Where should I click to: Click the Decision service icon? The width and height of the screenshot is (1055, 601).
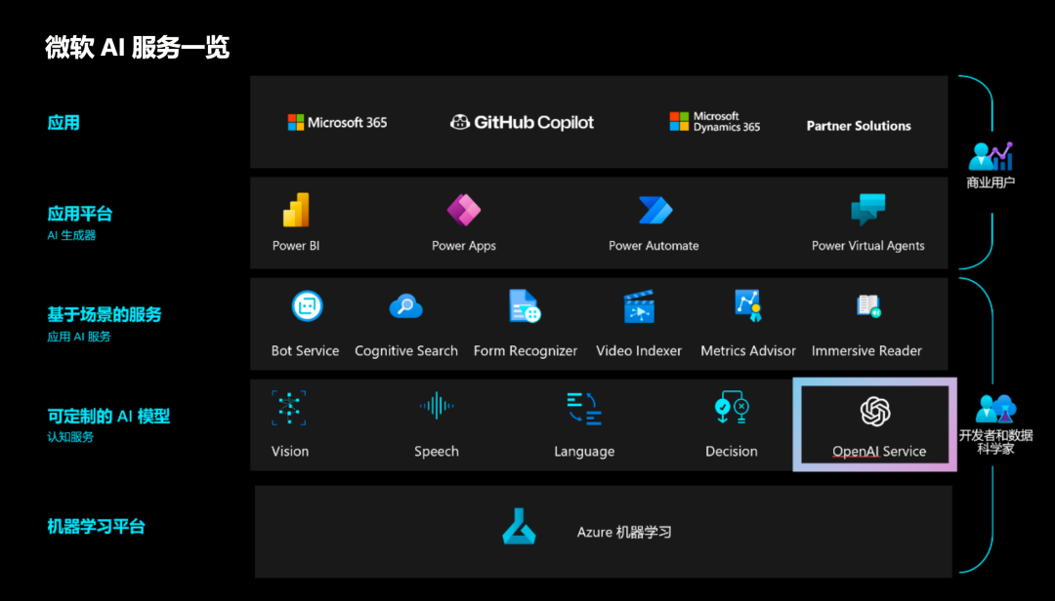click(x=732, y=408)
